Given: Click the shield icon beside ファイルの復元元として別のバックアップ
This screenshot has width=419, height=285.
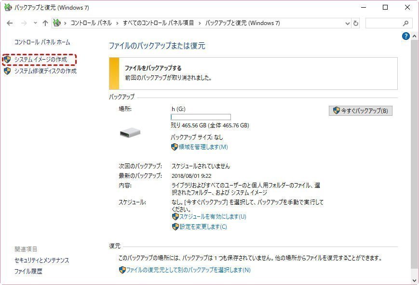Looking at the screenshot, I should coord(122,270).
